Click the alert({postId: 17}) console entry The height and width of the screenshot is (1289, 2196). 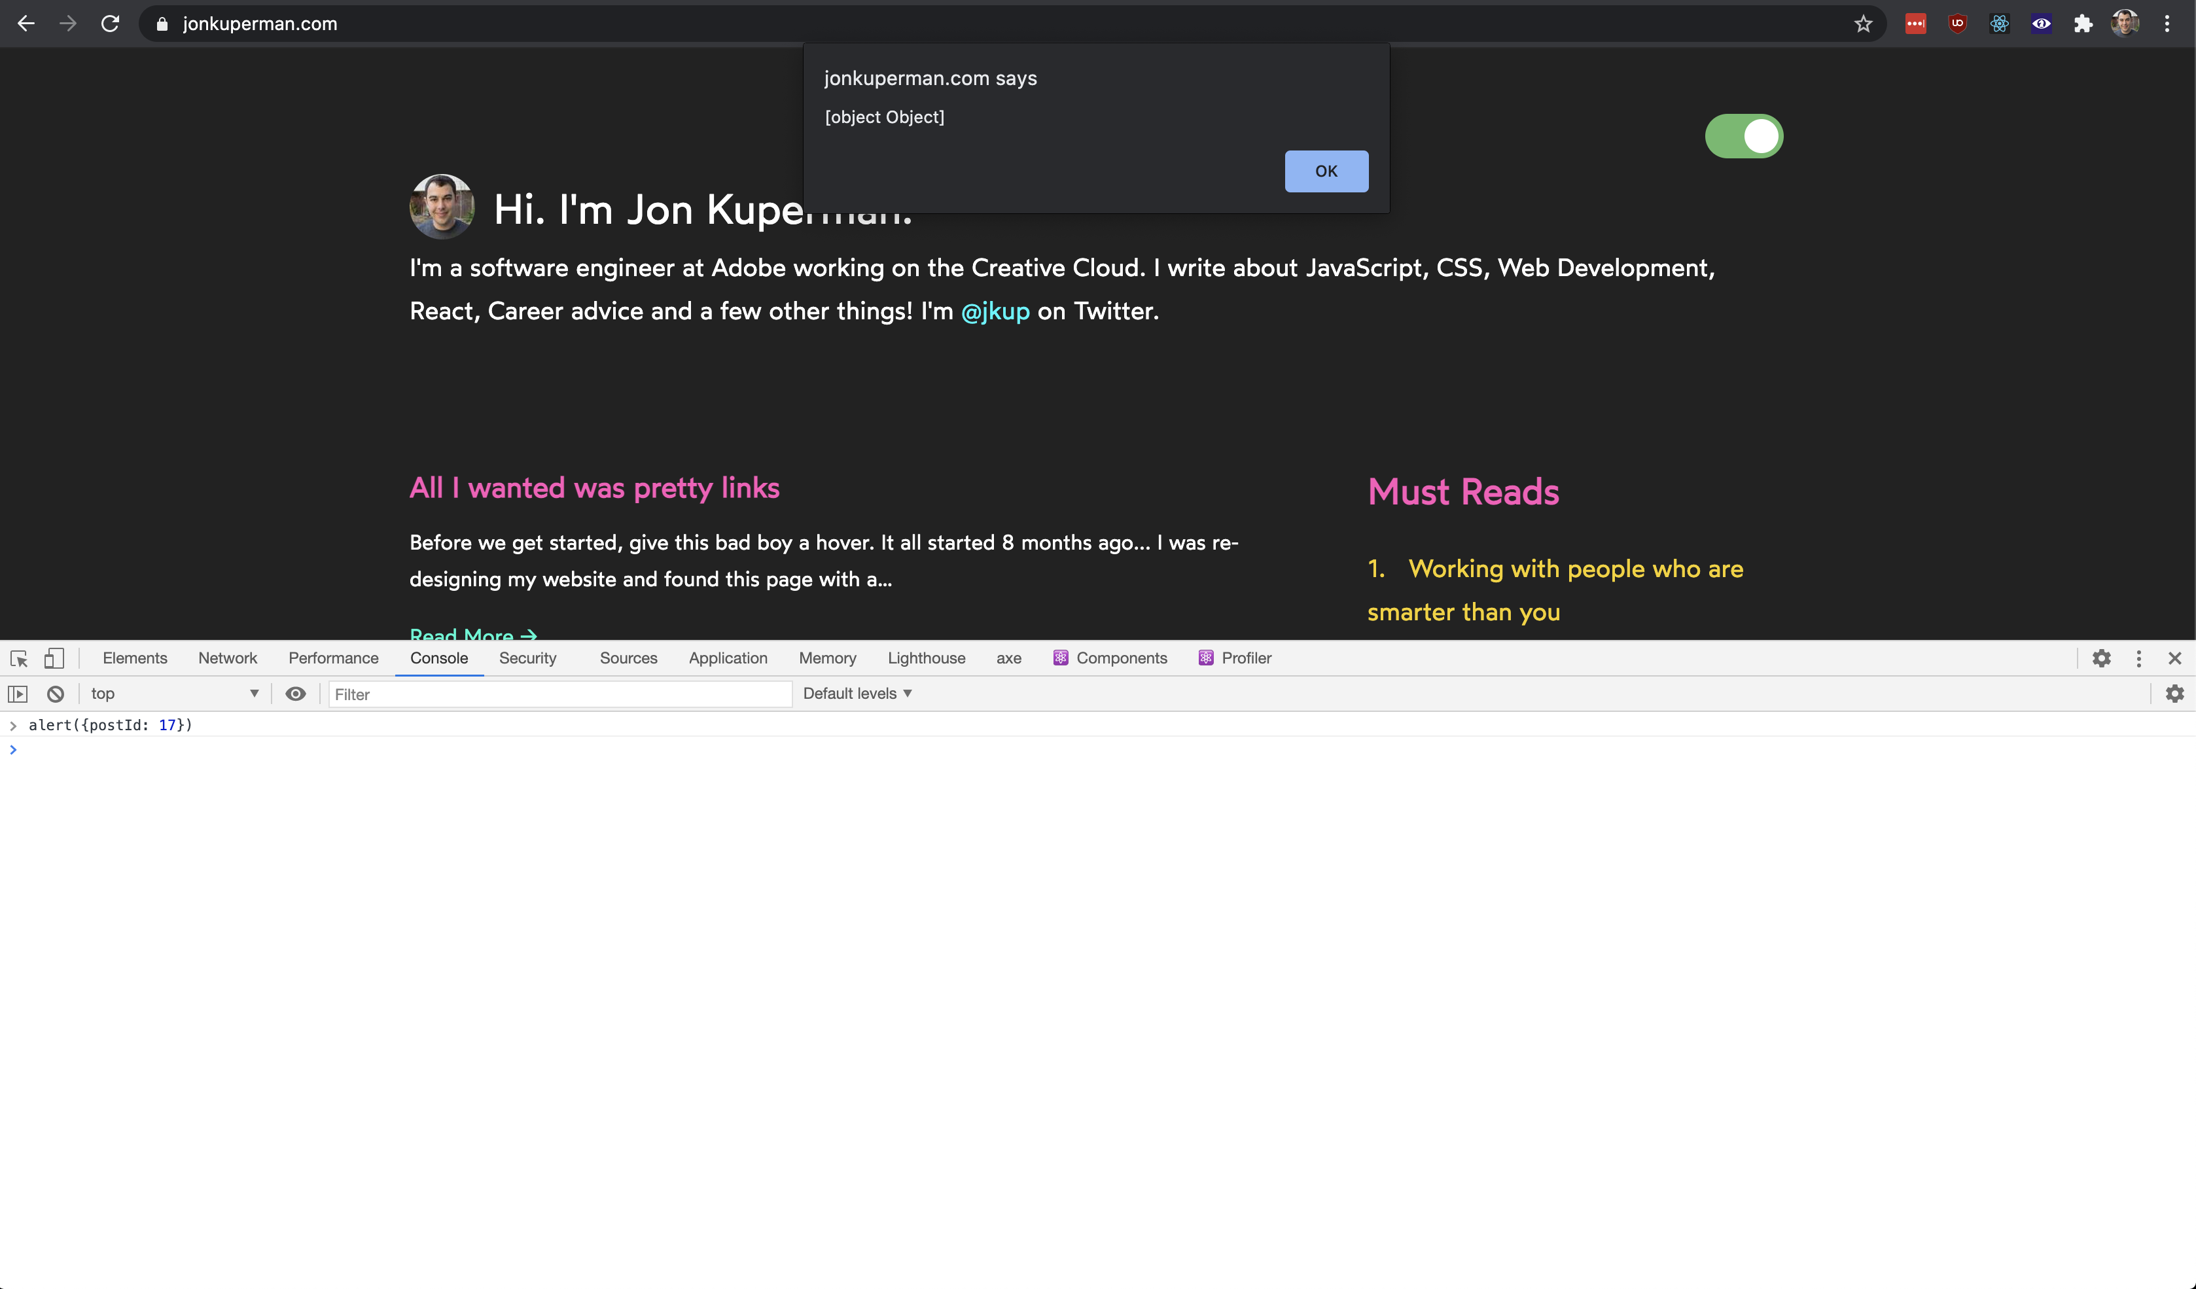point(110,725)
